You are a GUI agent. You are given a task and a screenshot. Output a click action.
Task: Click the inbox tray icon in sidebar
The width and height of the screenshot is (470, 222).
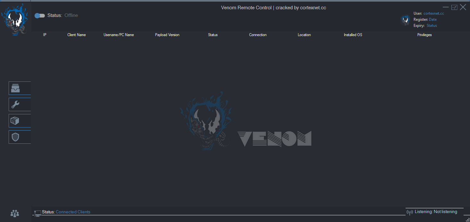coord(15,88)
